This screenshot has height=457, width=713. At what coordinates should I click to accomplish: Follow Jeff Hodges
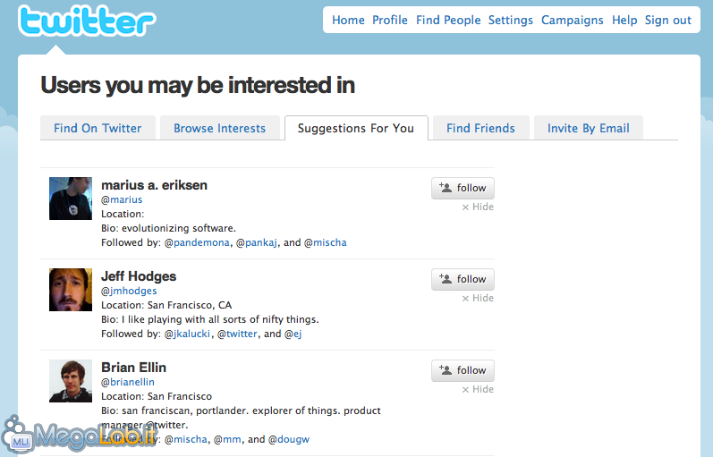click(463, 279)
